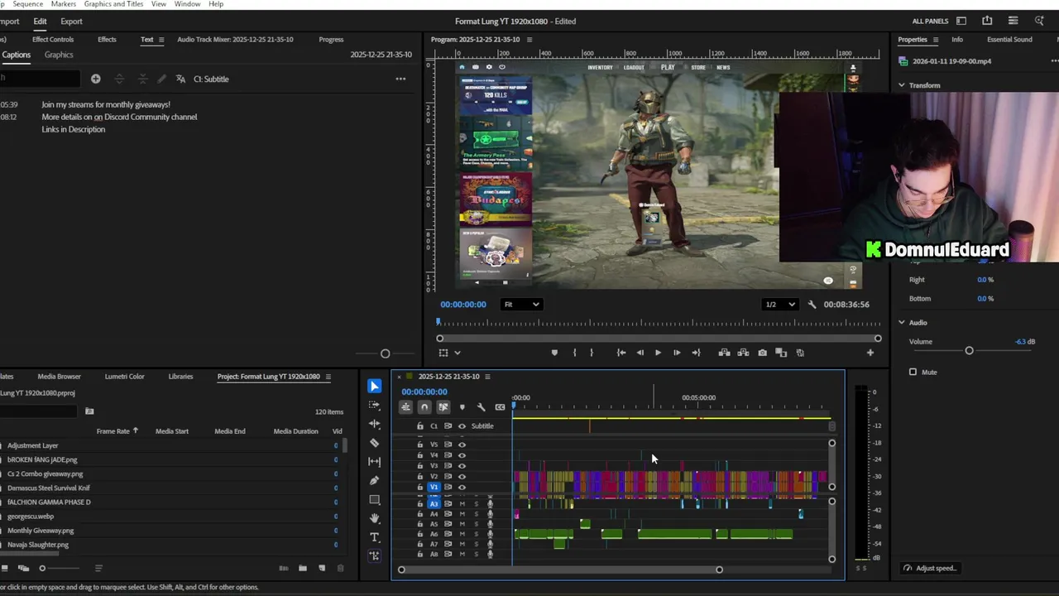Enable the Mute checkbox under Audio
Viewport: 1059px width, 596px height.
pyautogui.click(x=913, y=372)
